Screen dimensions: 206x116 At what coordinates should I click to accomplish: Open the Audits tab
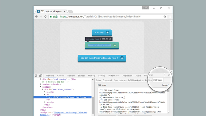point(138,76)
